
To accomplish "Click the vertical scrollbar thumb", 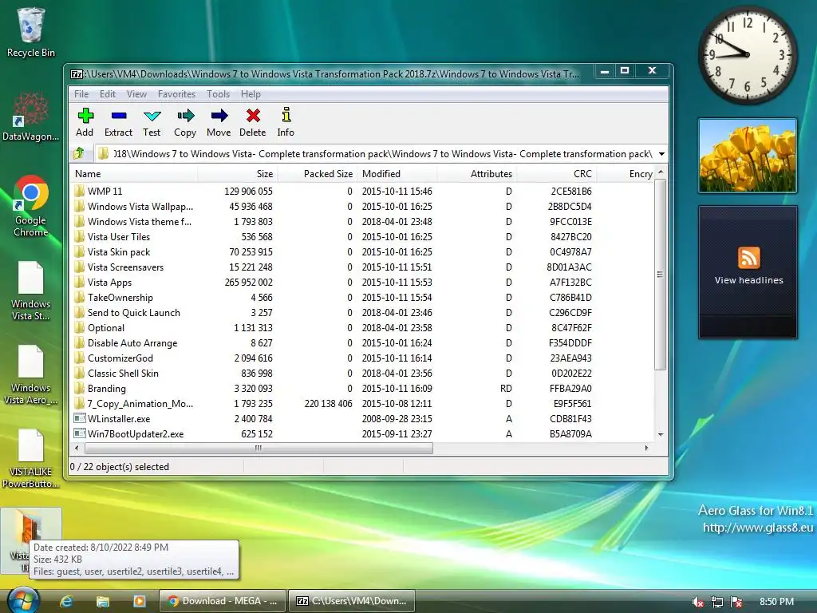I will click(x=660, y=275).
